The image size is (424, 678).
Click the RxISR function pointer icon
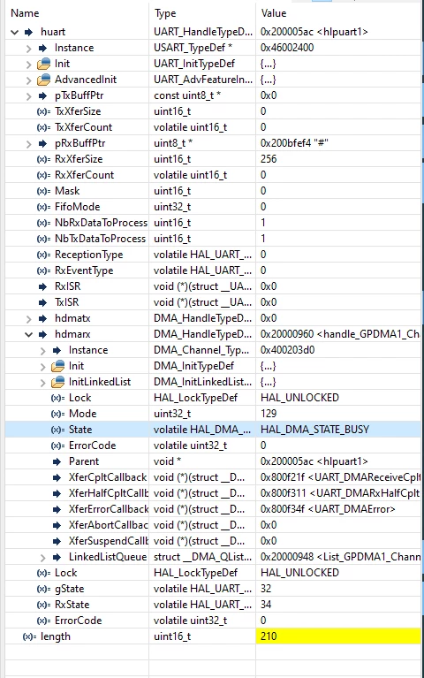(42, 286)
